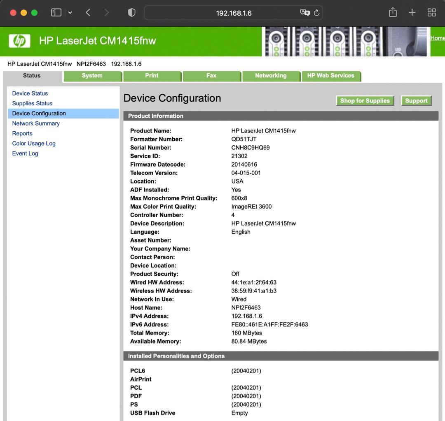Click the translate icon in address bar

click(304, 13)
